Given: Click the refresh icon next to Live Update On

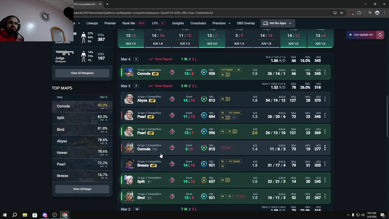Looking at the screenshot, I should click(380, 35).
